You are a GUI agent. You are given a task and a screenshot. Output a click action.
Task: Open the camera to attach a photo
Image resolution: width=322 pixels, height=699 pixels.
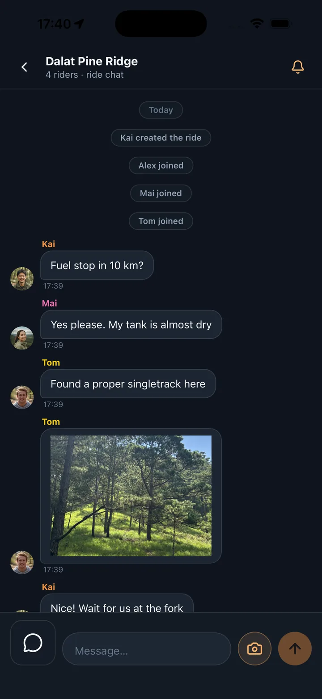pos(254,648)
